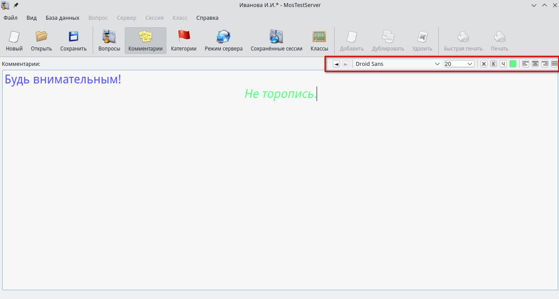
Task: Open Сохранённые сессии (Saved sessions)
Action: tap(276, 37)
